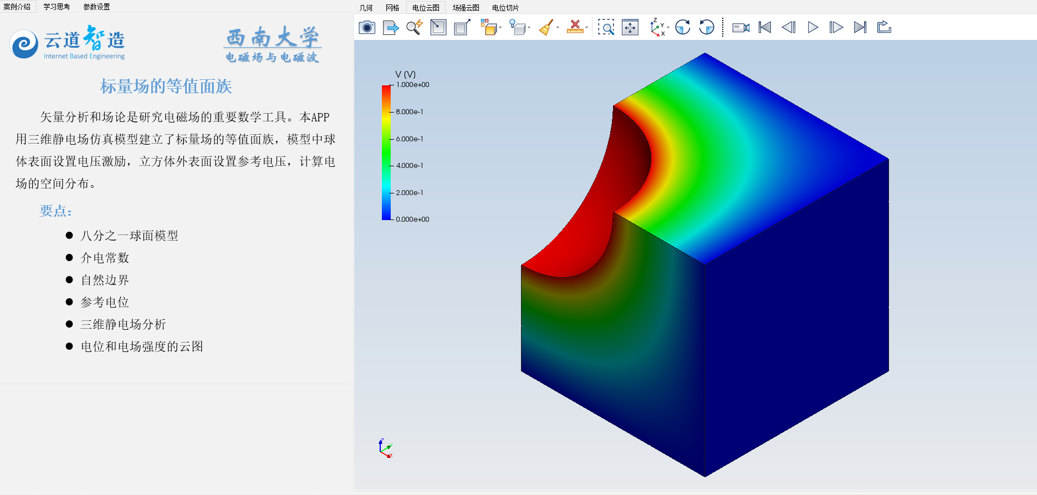Rotate view counterclockwise icon
Image resolution: width=1037 pixels, height=495 pixels.
(707, 27)
